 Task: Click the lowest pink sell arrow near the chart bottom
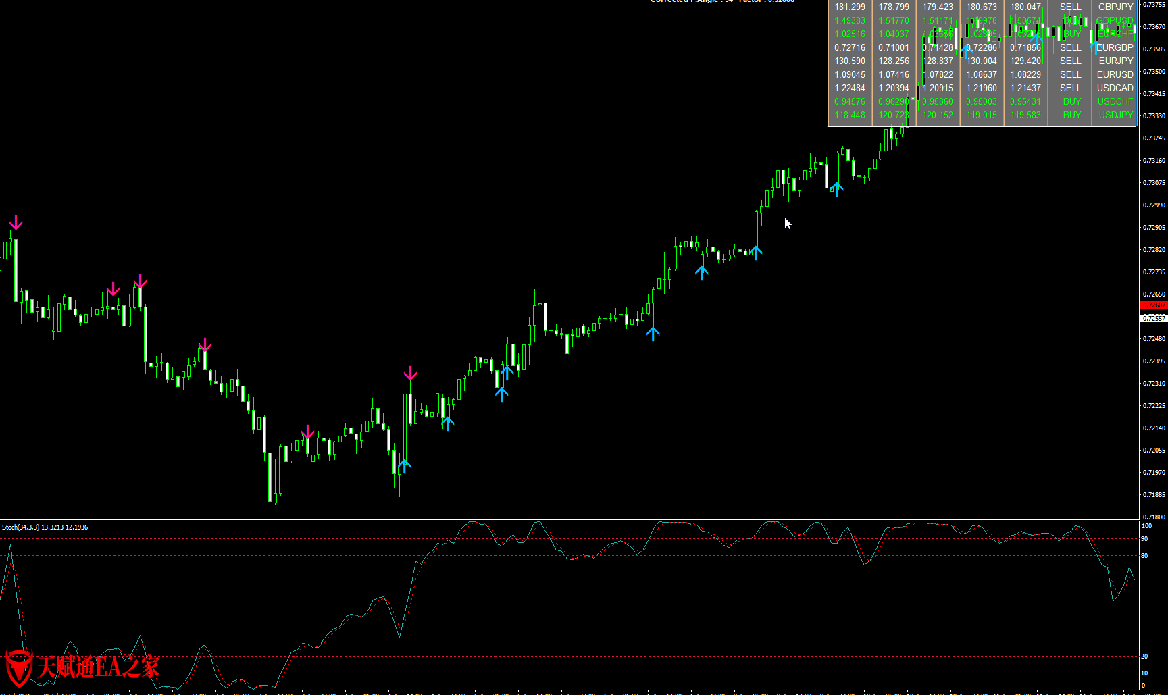[307, 432]
